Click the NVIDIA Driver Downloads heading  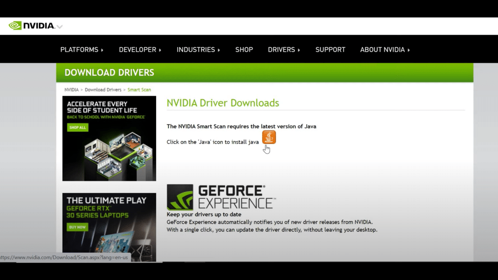[x=223, y=103]
